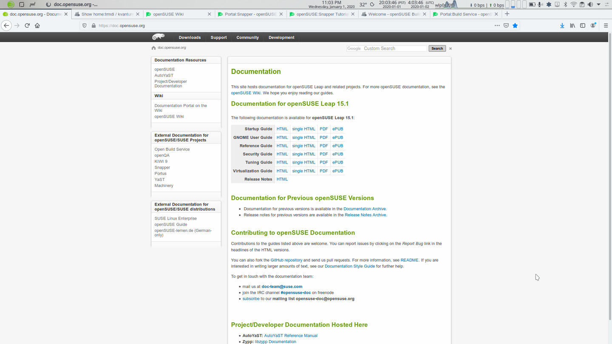Toggle the sidebar view icon
The height and width of the screenshot is (344, 612).
[x=583, y=25]
